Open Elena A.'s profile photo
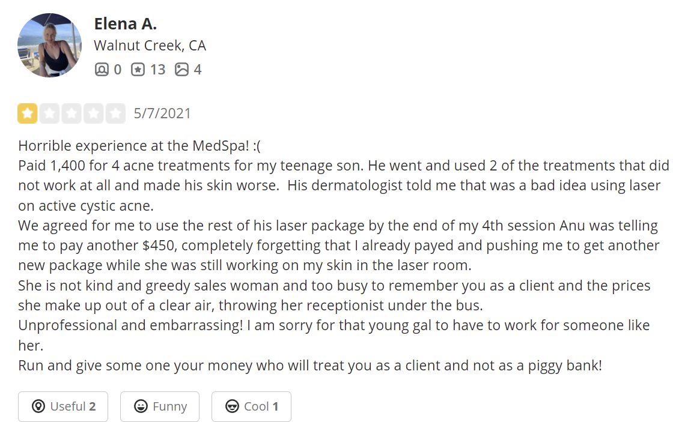Viewport: 673px width, 422px height. pos(49,46)
